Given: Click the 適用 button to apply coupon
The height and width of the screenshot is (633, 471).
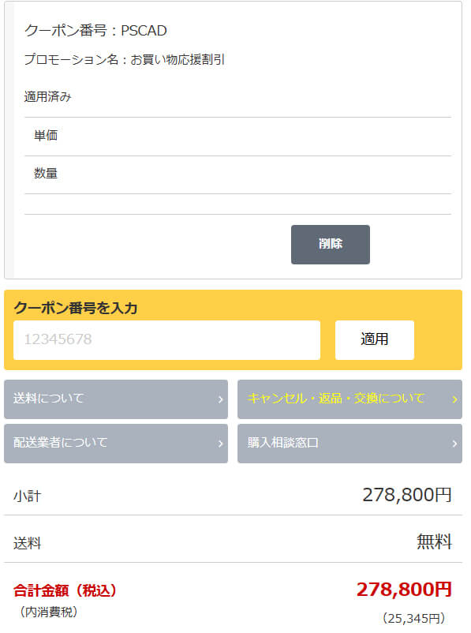Looking at the screenshot, I should (375, 339).
